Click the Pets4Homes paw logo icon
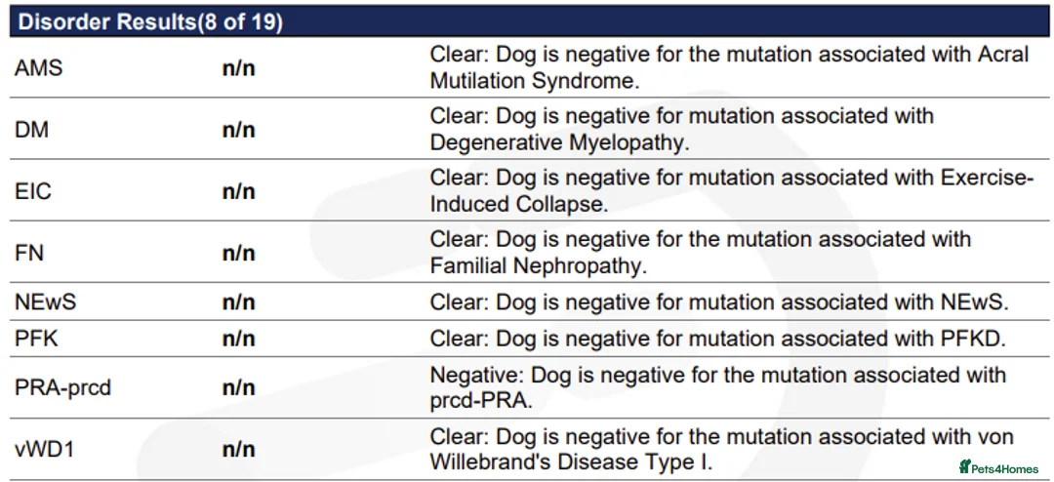This screenshot has height=482, width=1054. click(x=965, y=467)
